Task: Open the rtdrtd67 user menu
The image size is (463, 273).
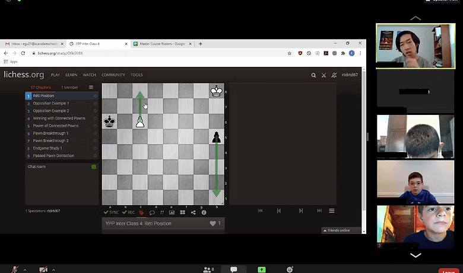Action: (350, 75)
